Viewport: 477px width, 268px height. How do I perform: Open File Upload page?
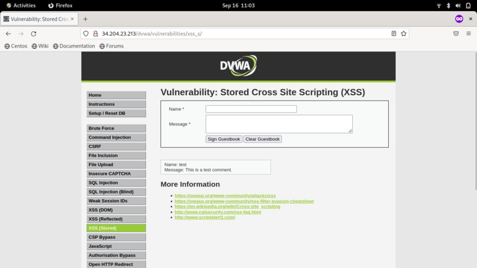pyautogui.click(x=116, y=164)
